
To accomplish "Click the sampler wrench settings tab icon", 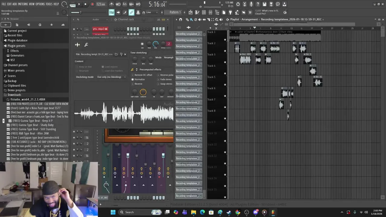I will coord(86,45).
